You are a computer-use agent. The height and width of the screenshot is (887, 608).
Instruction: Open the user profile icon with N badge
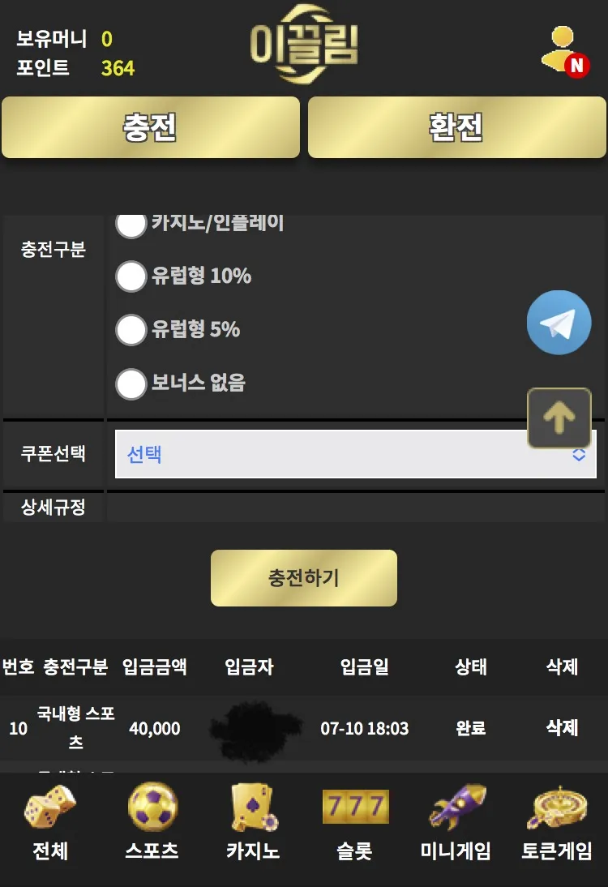point(565,51)
